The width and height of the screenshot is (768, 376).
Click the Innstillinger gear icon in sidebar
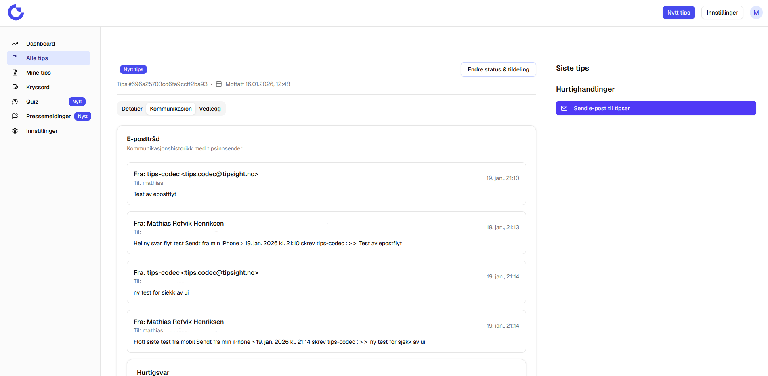point(15,131)
